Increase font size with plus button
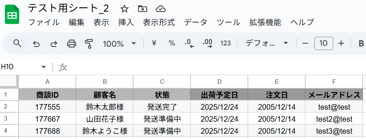Screen dimensions: 366x139 click(x=341, y=43)
